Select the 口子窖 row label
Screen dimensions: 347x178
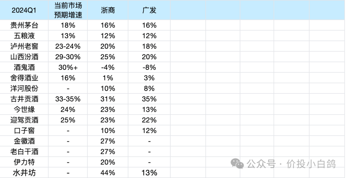(x=24, y=131)
